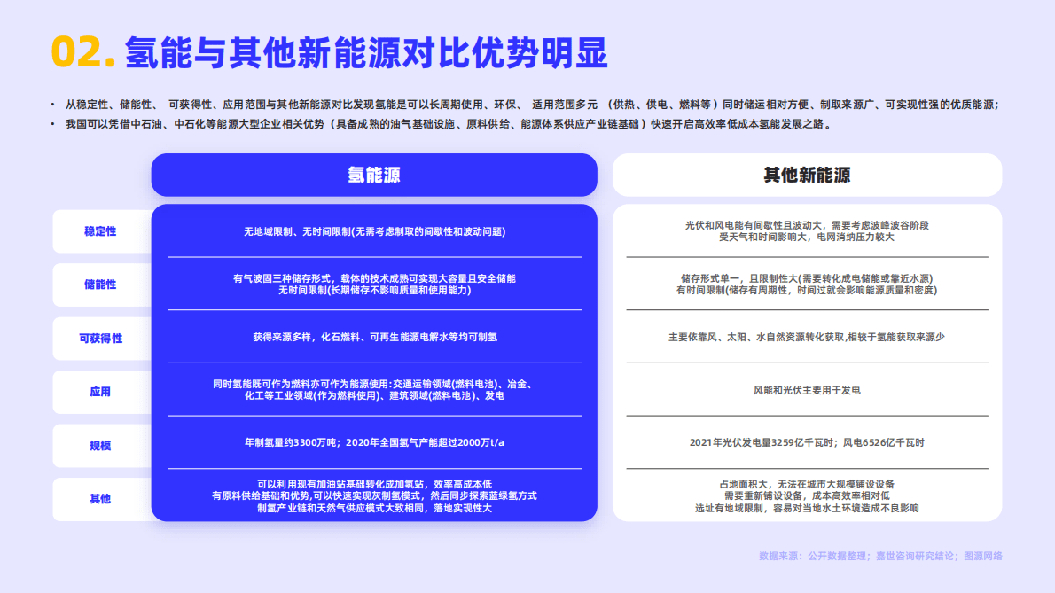
Task: Select the 其他 label badge
Action: pyautogui.click(x=101, y=499)
